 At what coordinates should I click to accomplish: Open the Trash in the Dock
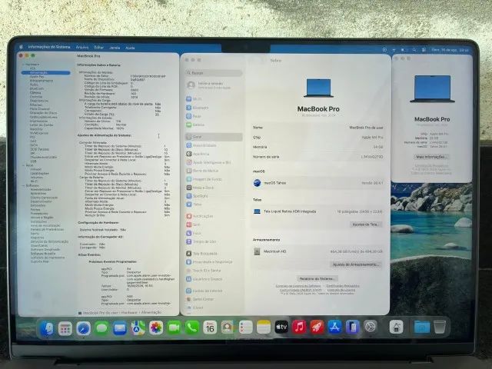pyautogui.click(x=440, y=327)
